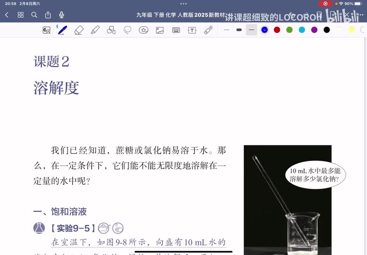Activate the Laser pointer tool
The height and width of the screenshot is (255, 367).
click(x=208, y=30)
